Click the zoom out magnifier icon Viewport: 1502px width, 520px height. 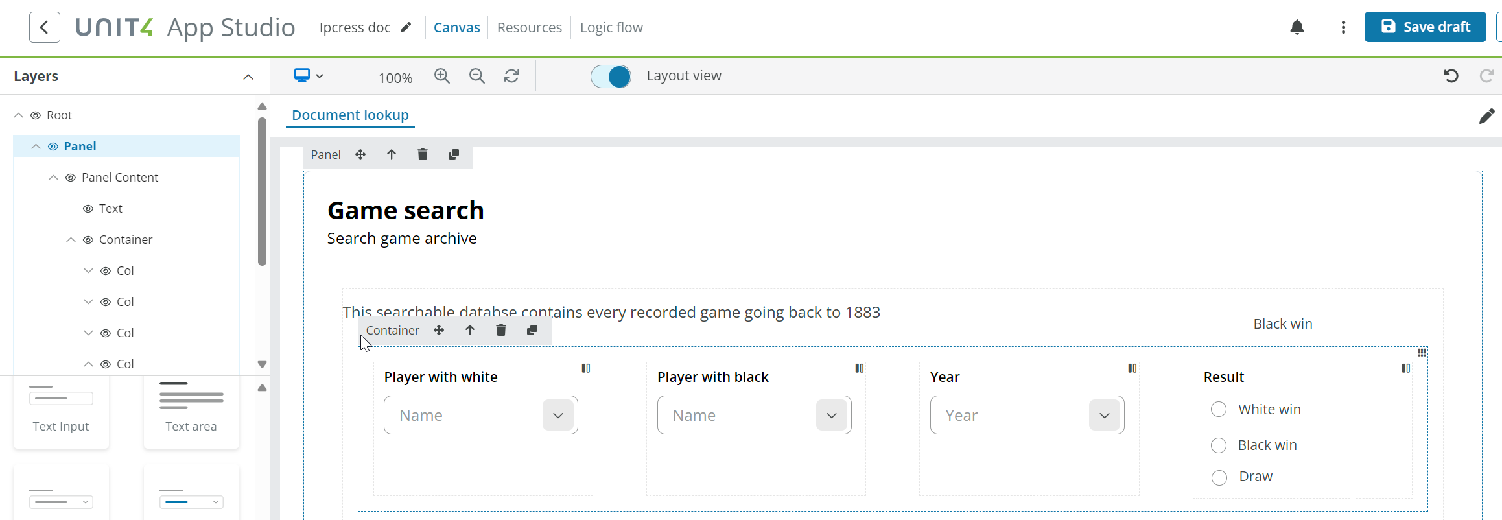[477, 76]
